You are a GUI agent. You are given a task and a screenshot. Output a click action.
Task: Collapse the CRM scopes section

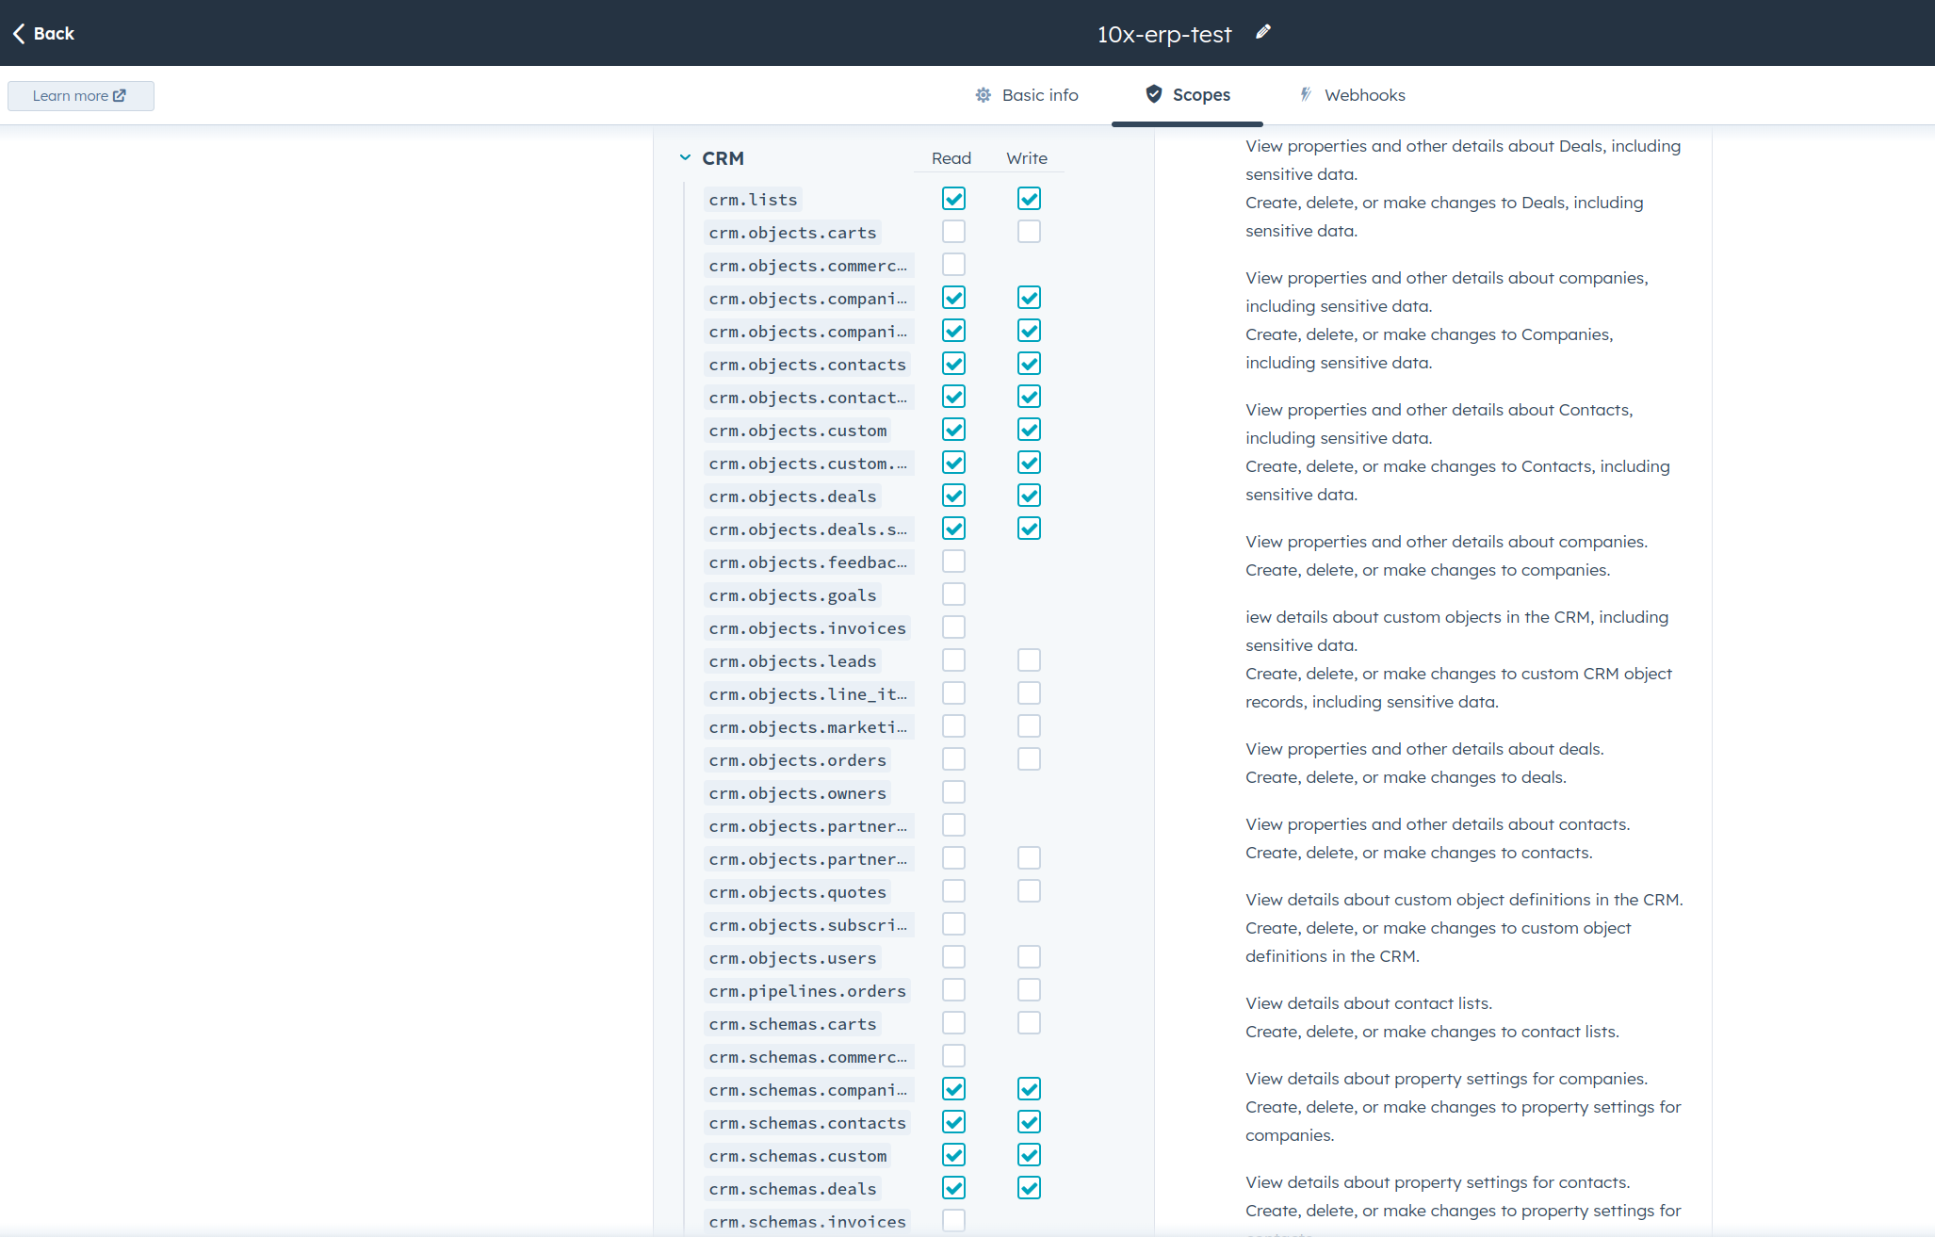685,158
